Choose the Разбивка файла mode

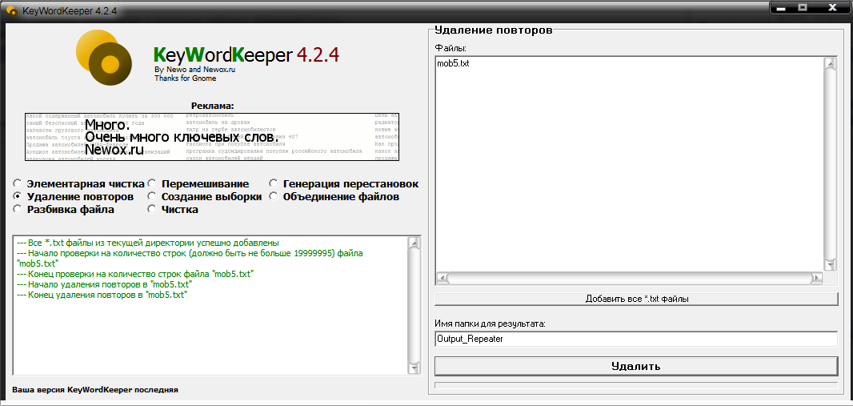[x=18, y=210]
